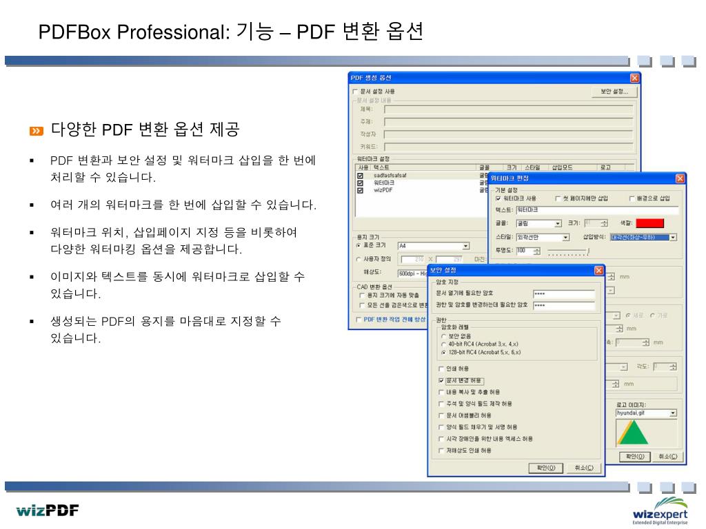
Task: Check 용지 크기에 자동 맞춤 CAD option
Action: 361,295
